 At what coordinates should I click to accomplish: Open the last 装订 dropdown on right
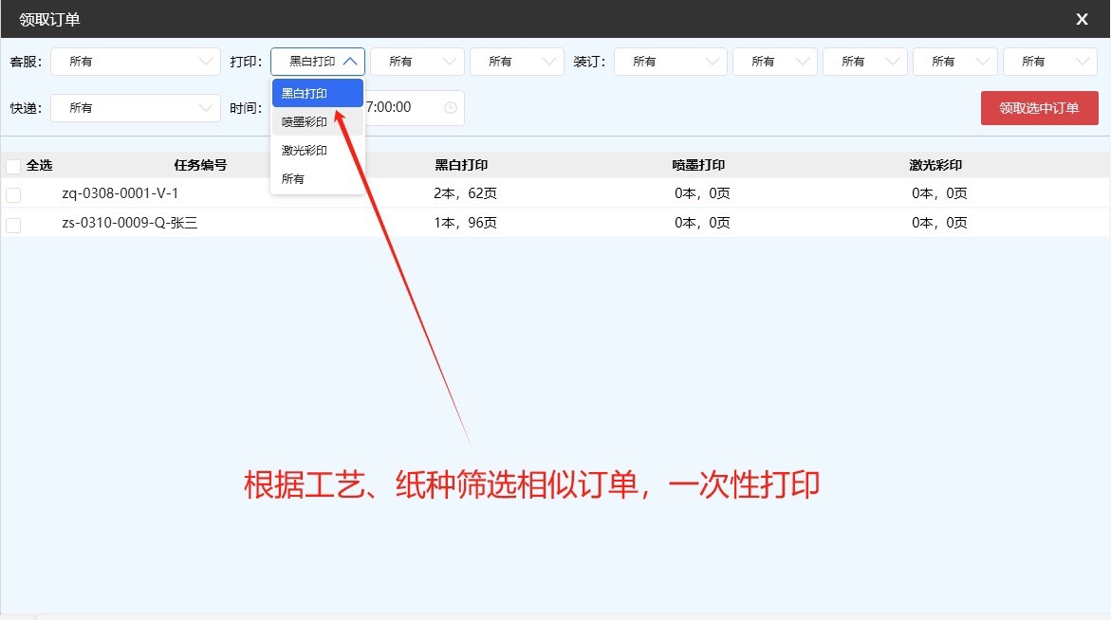click(x=1050, y=62)
